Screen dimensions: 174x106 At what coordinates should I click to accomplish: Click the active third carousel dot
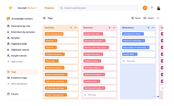[x=158, y=97]
